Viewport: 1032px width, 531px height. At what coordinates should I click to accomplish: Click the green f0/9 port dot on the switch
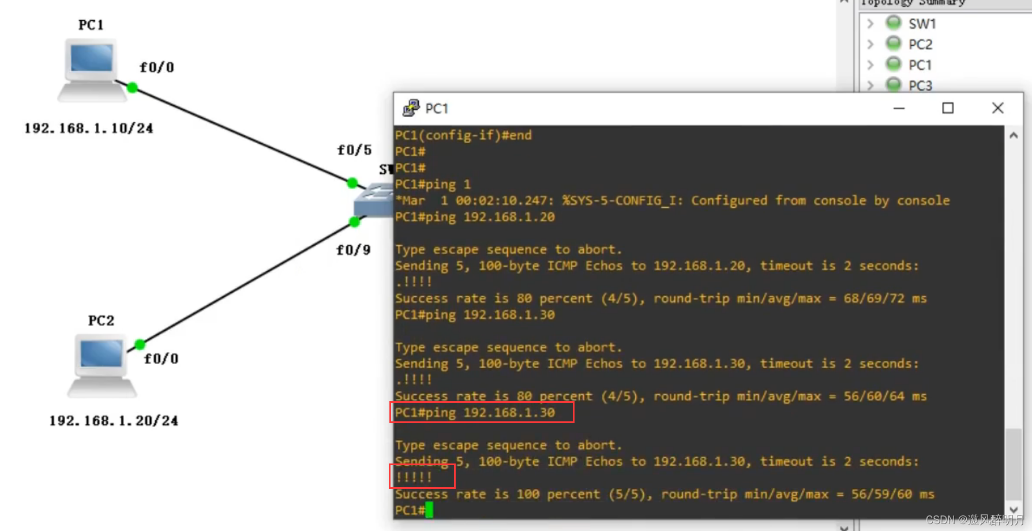(x=355, y=222)
